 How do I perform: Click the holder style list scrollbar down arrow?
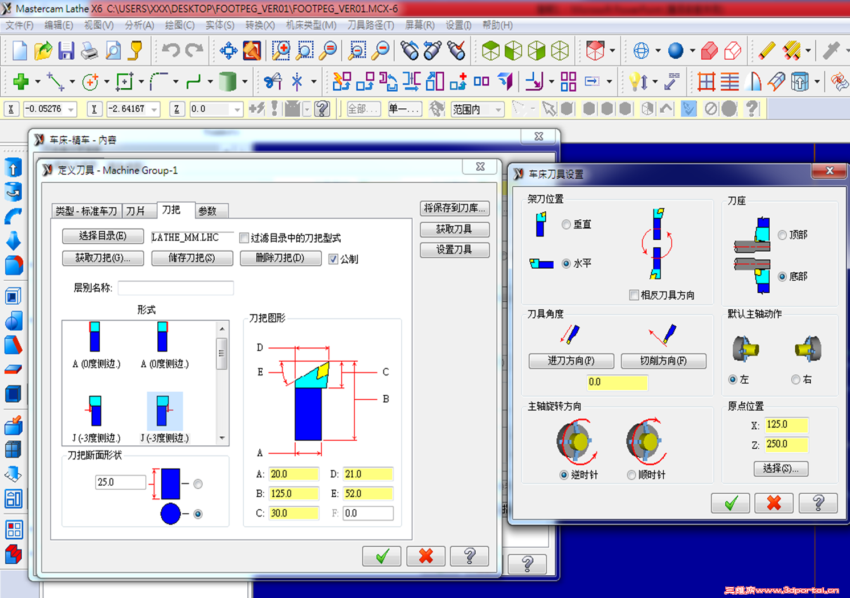[222, 438]
